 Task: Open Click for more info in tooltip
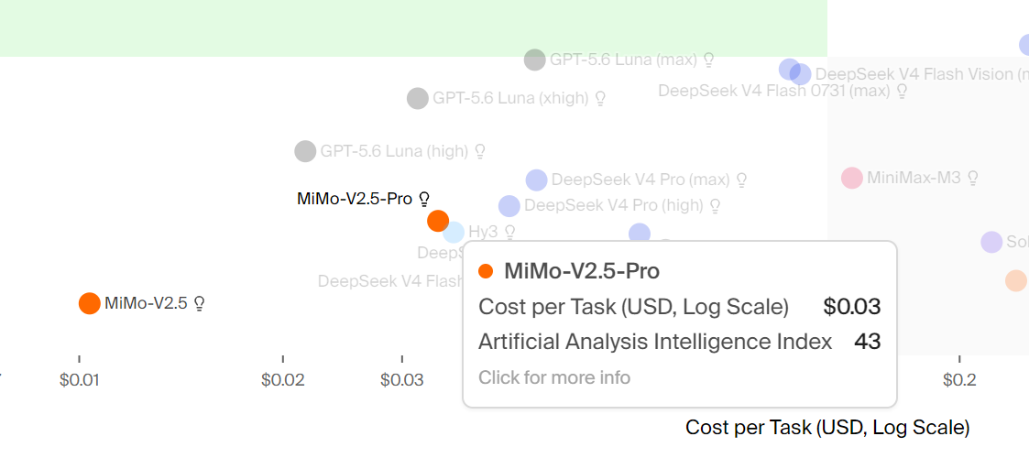coord(553,377)
